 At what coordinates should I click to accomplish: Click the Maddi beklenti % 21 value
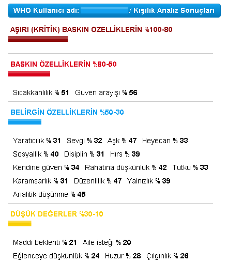44,242
